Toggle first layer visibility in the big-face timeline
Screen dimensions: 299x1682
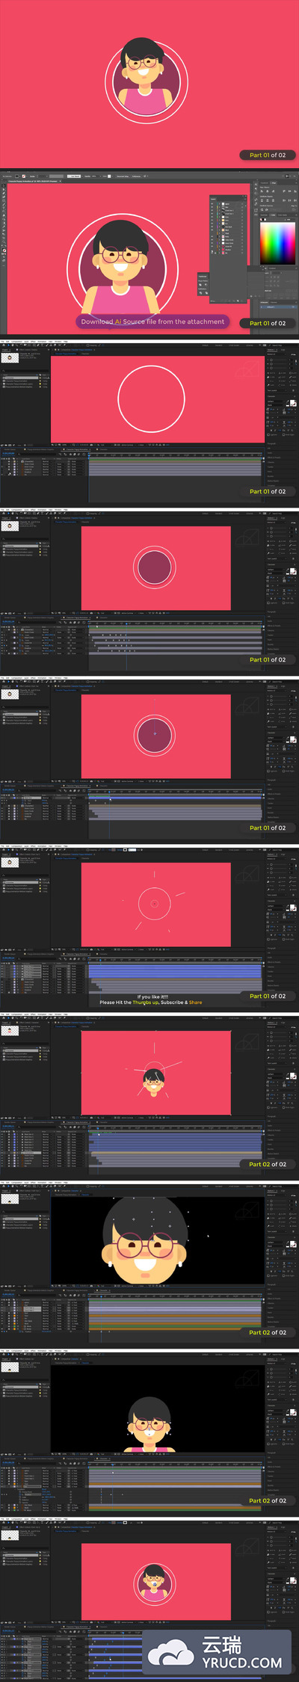pyautogui.click(x=3, y=1304)
